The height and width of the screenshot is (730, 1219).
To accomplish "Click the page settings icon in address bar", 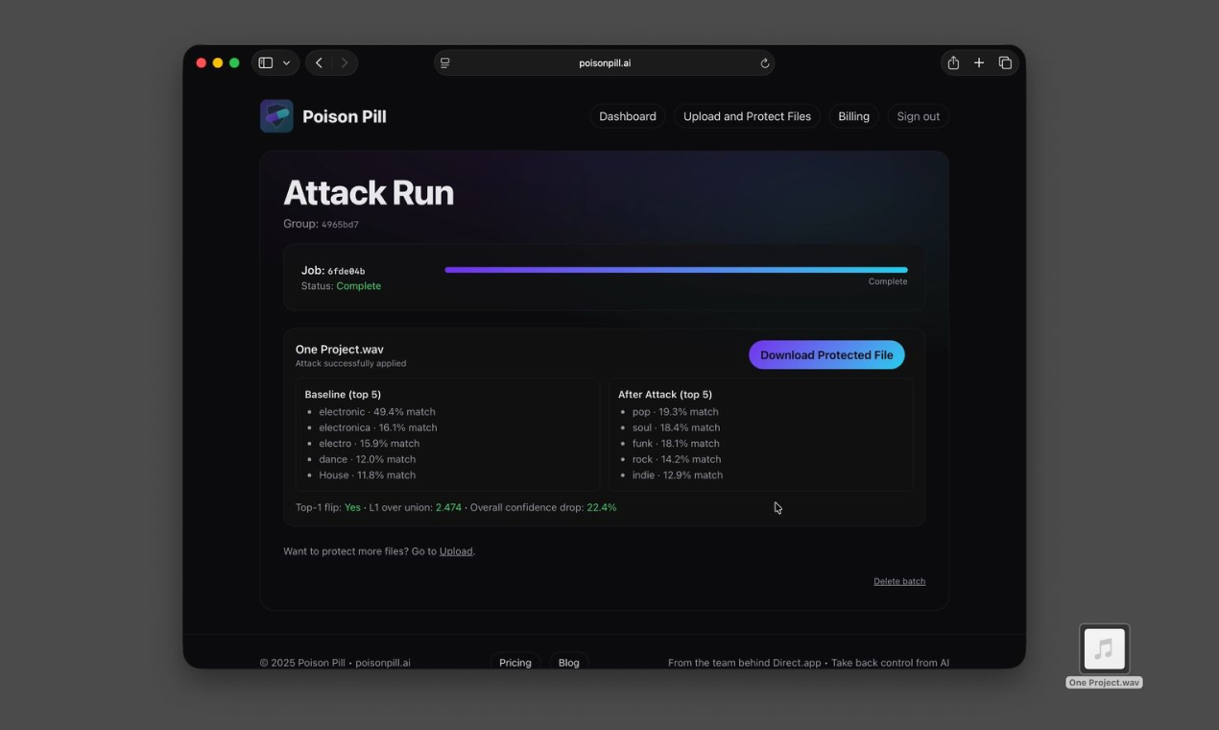I will pyautogui.click(x=444, y=63).
